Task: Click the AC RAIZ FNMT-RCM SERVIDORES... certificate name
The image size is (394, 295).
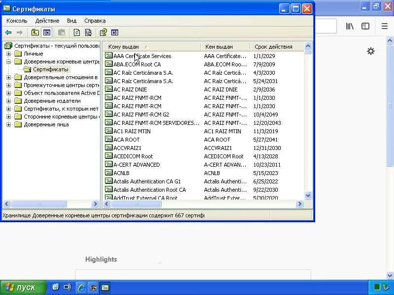Action: click(x=156, y=123)
